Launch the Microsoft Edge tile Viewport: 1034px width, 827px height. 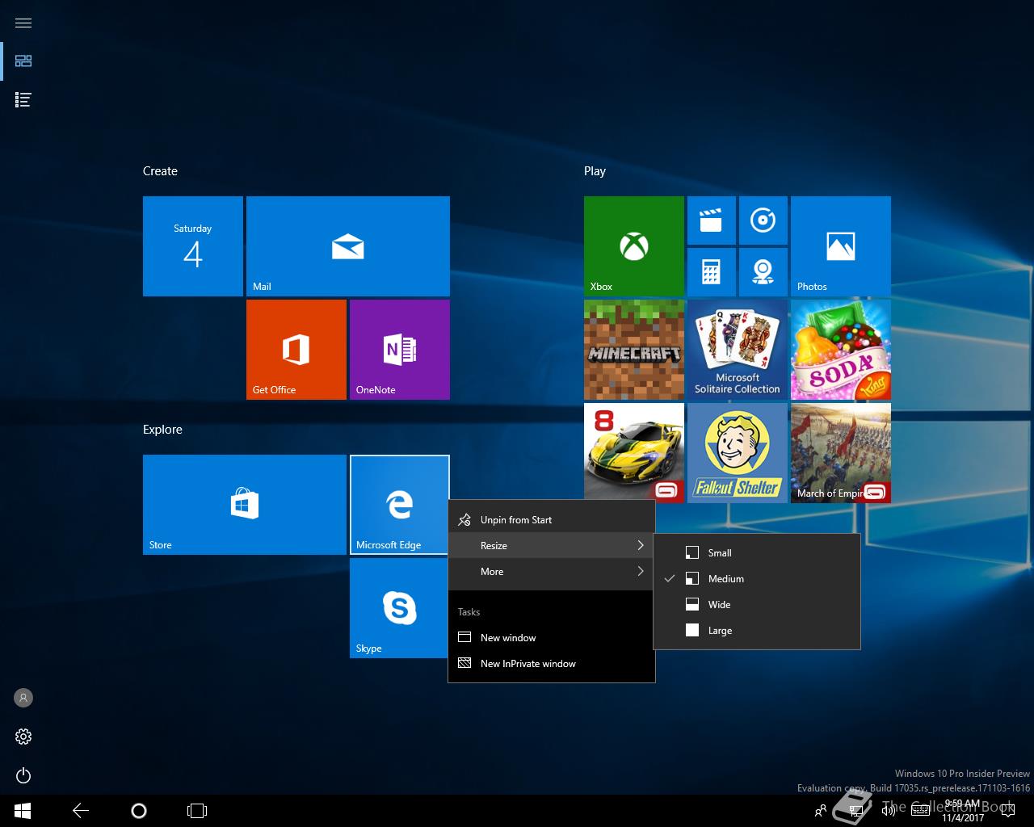[400, 505]
